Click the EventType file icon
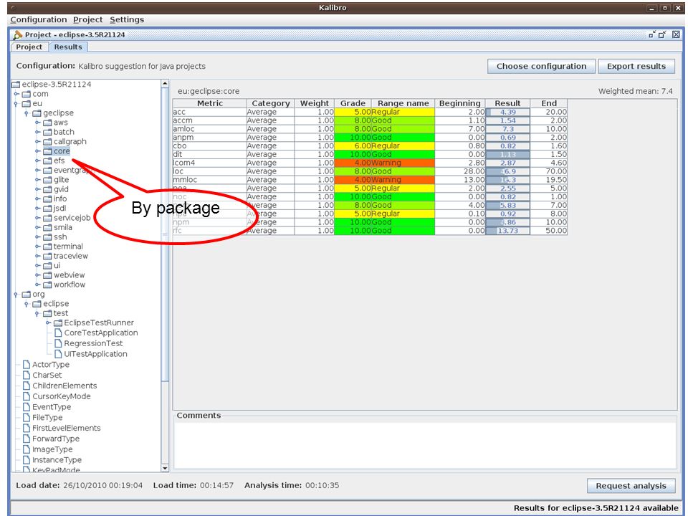688x516 pixels. click(x=27, y=407)
